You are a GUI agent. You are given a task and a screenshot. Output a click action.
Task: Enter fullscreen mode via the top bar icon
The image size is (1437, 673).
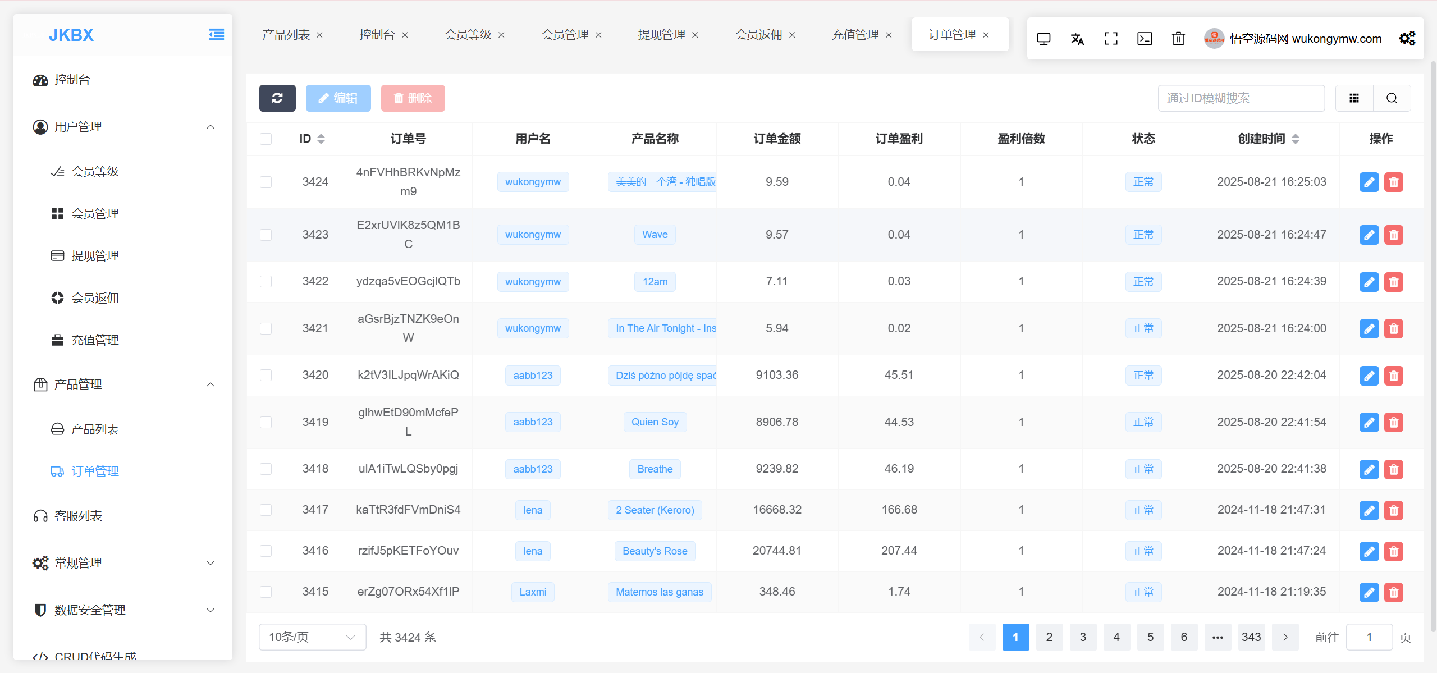click(1111, 39)
